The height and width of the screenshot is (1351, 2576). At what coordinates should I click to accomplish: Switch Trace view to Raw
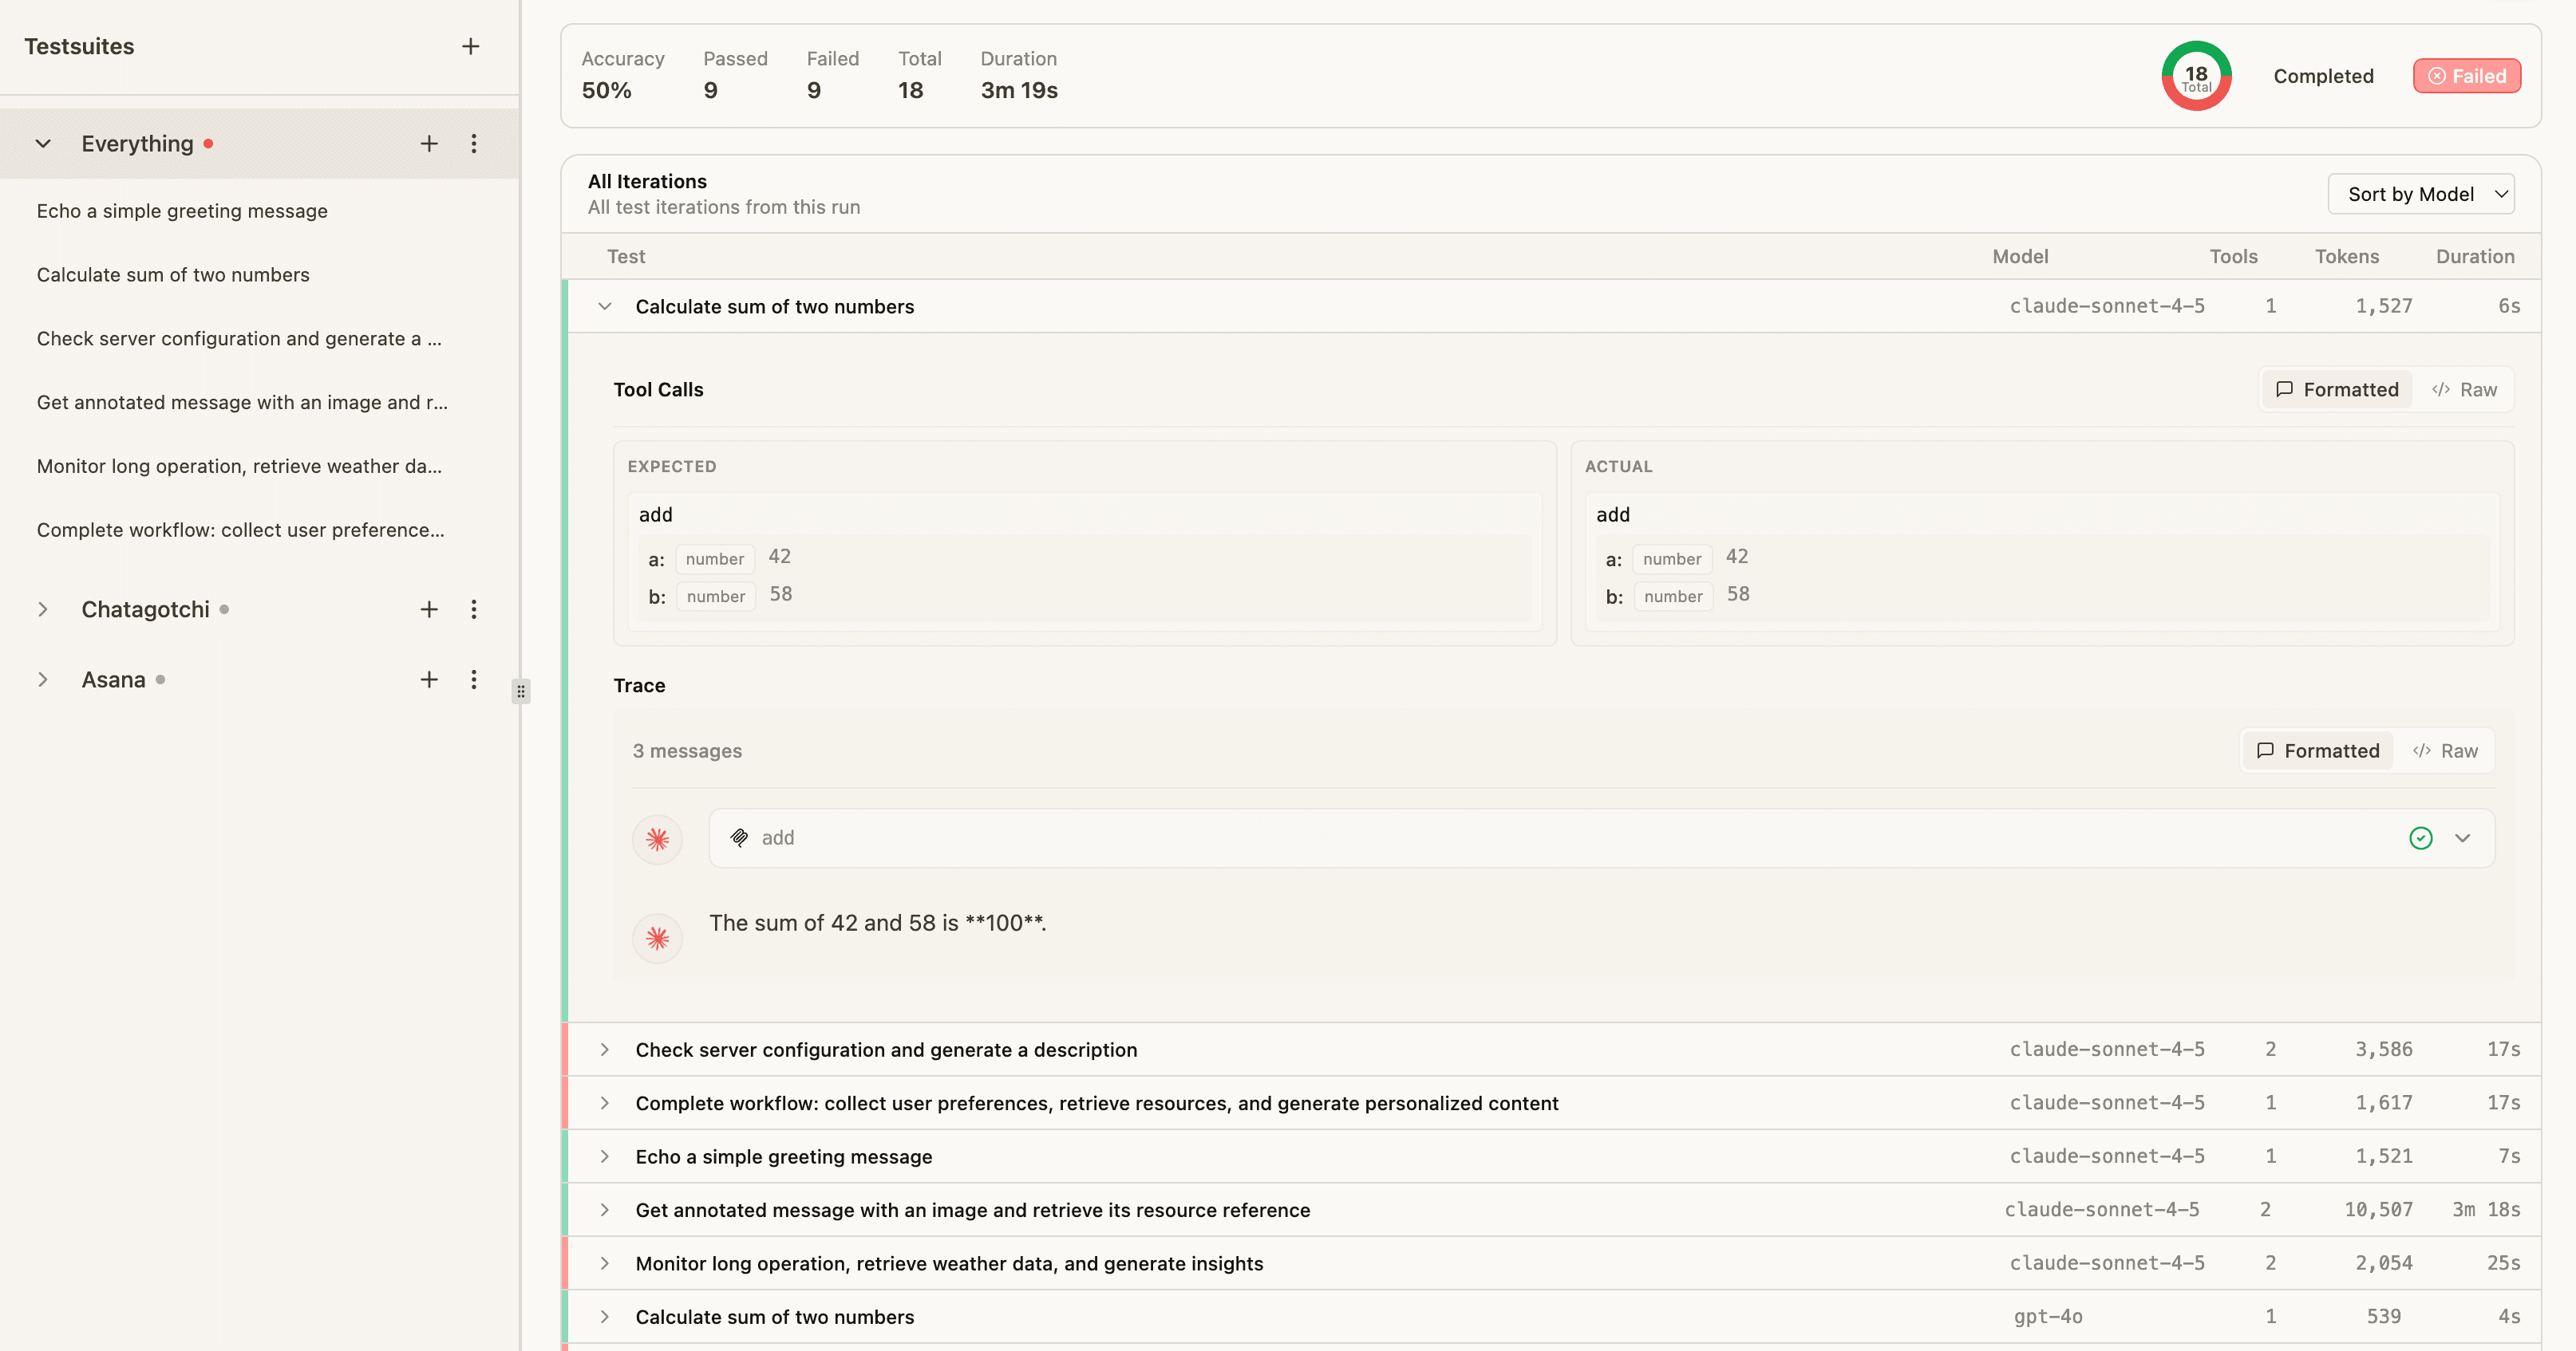coord(2445,750)
